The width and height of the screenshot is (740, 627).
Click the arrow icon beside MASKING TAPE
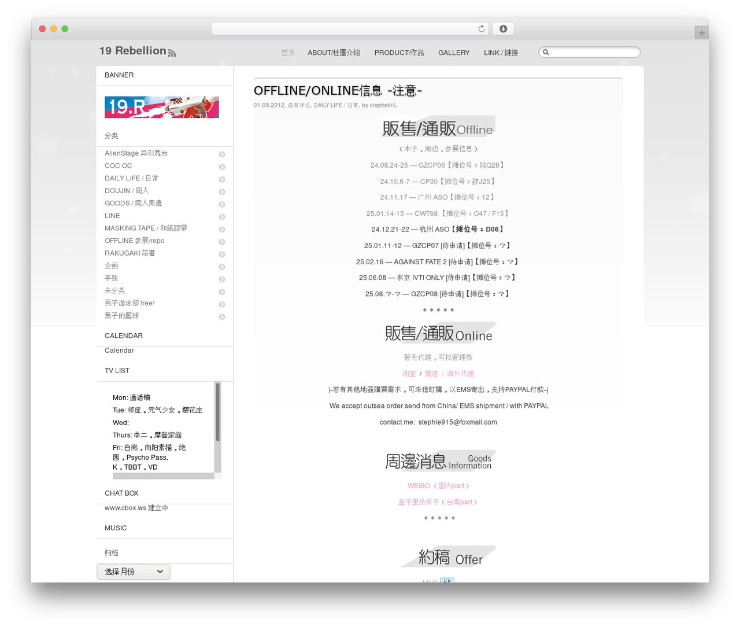click(222, 230)
